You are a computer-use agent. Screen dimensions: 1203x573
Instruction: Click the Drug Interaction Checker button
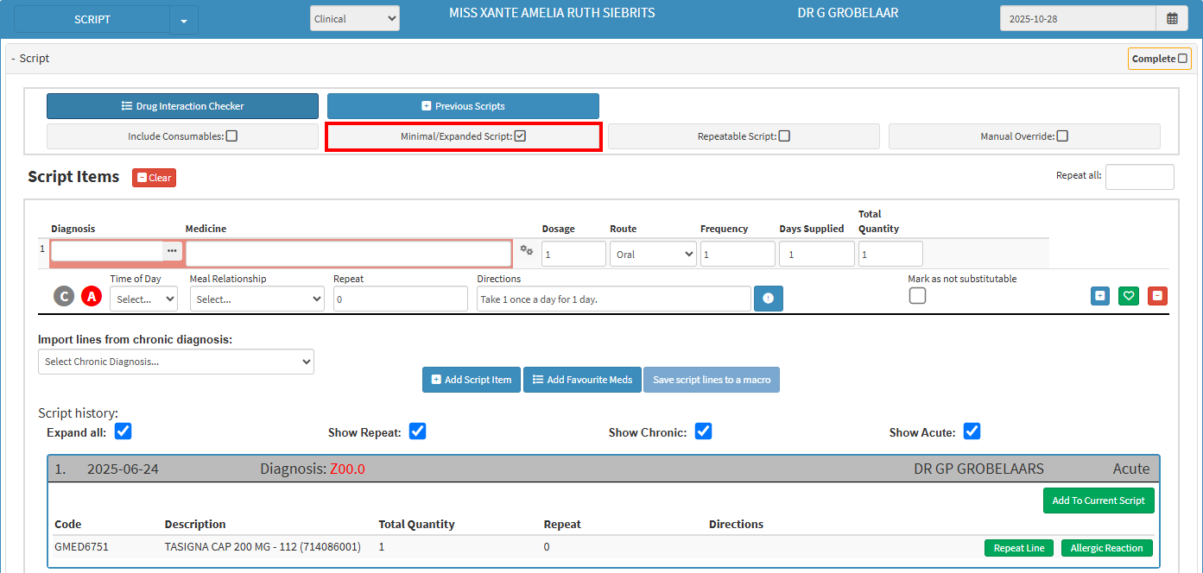pos(182,106)
